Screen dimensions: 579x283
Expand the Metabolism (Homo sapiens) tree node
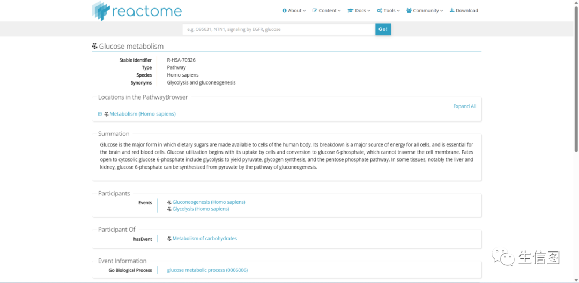coord(100,114)
